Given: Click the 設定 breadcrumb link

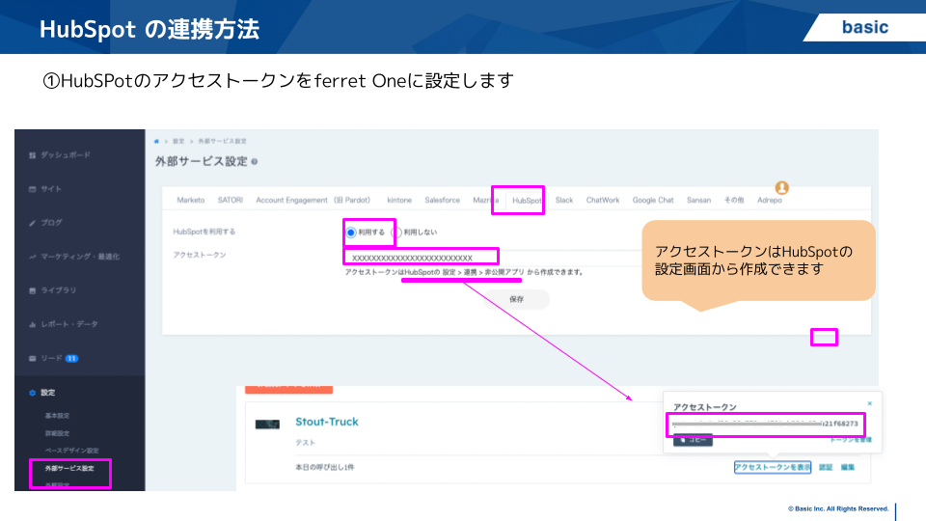Looking at the screenshot, I should point(178,141).
